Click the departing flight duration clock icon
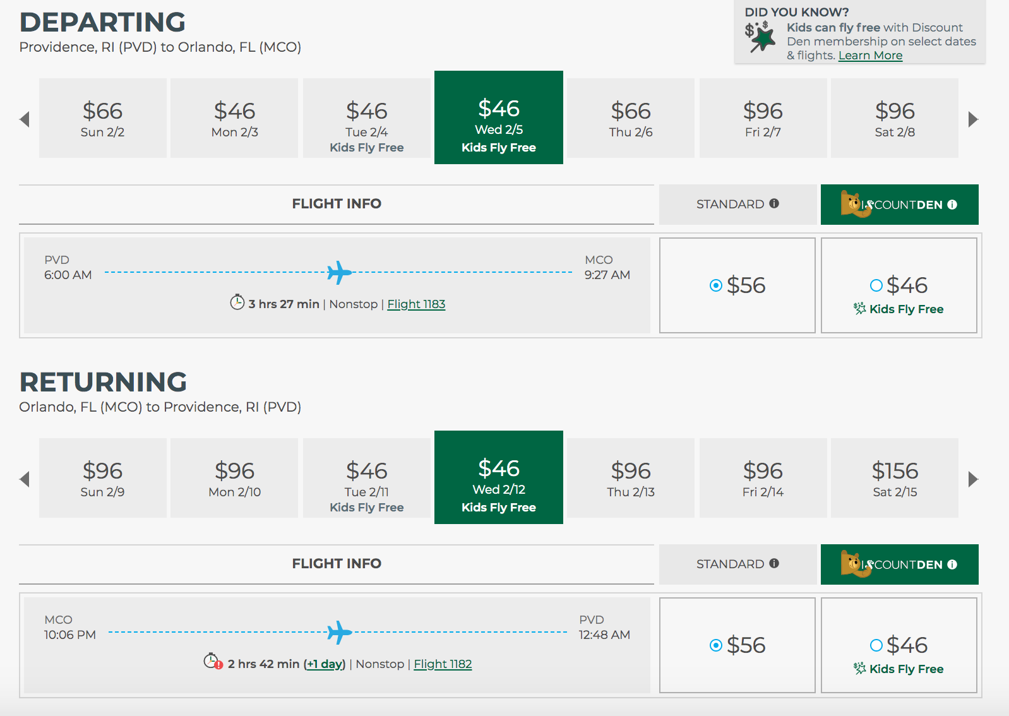 237,302
